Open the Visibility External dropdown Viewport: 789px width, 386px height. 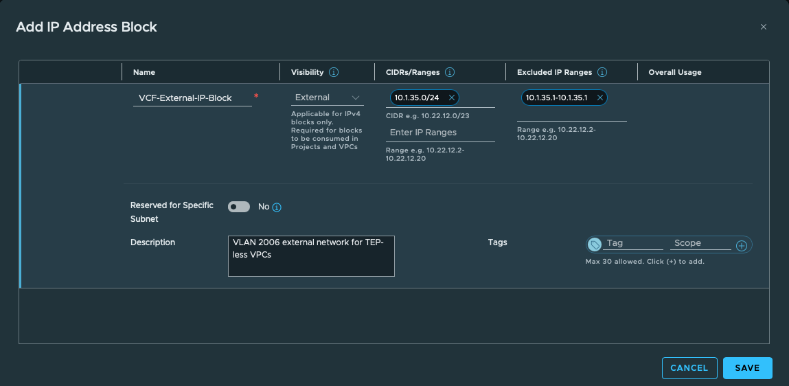tap(327, 98)
